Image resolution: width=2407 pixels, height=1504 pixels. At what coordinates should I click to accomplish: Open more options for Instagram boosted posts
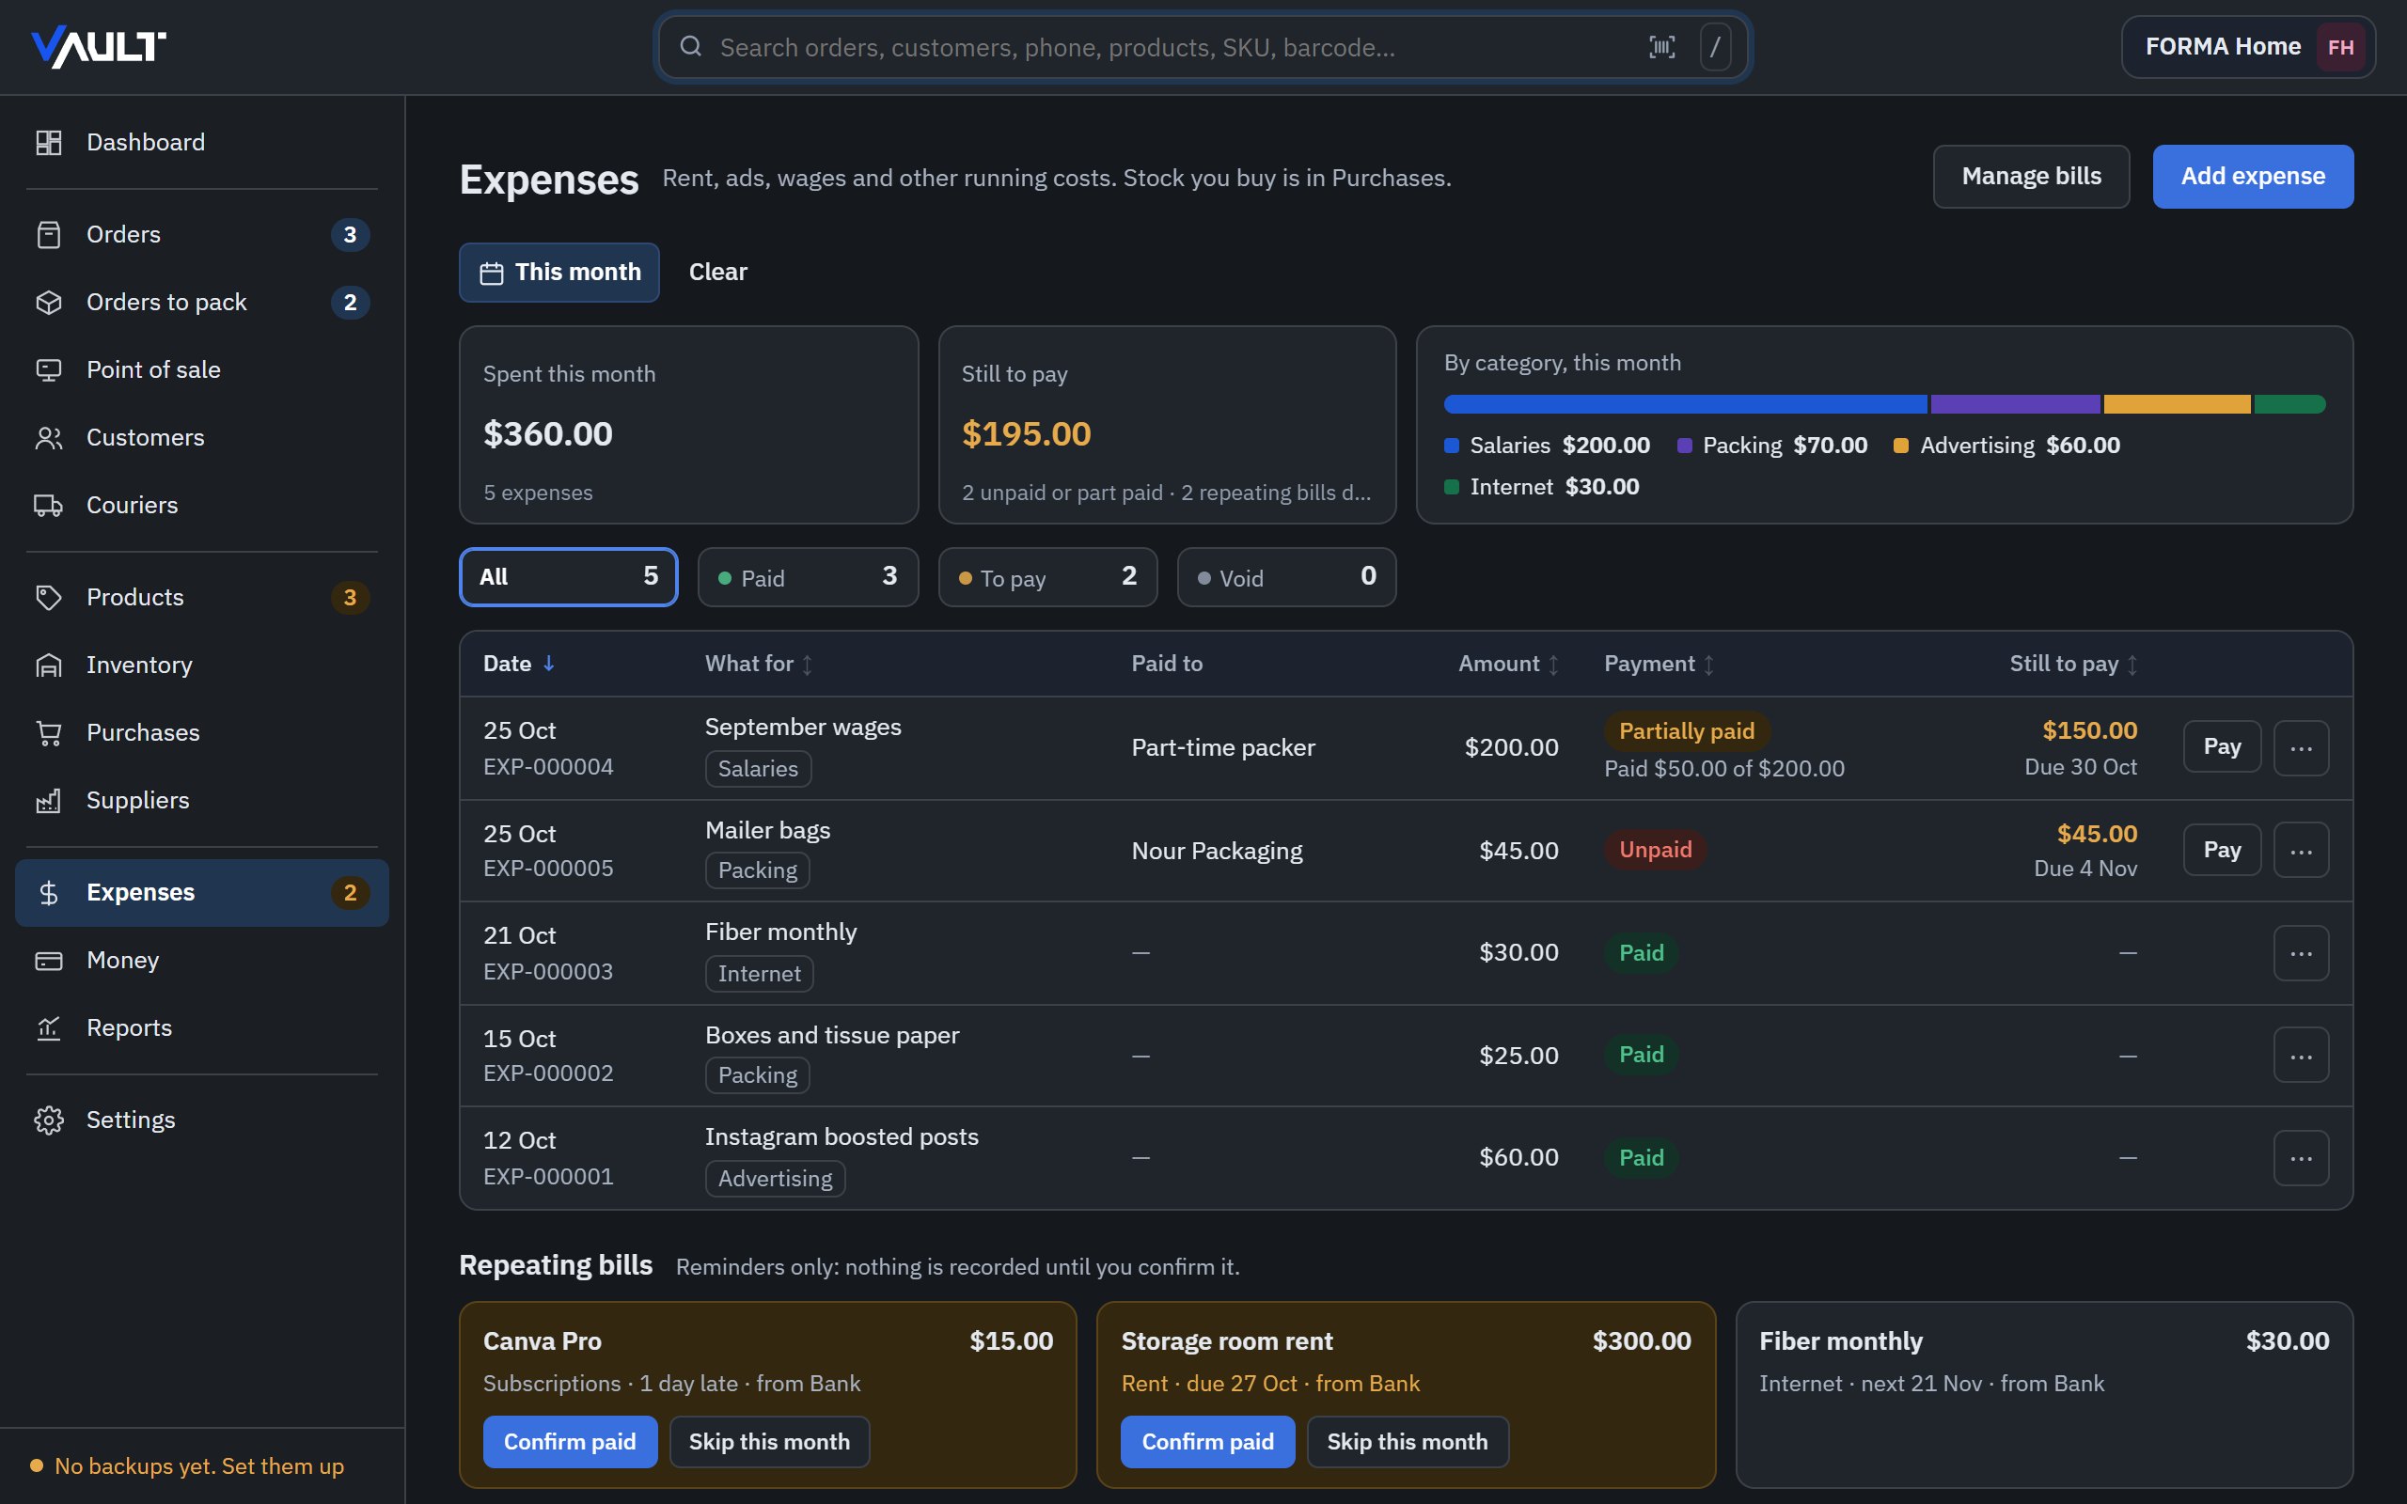2301,1158
